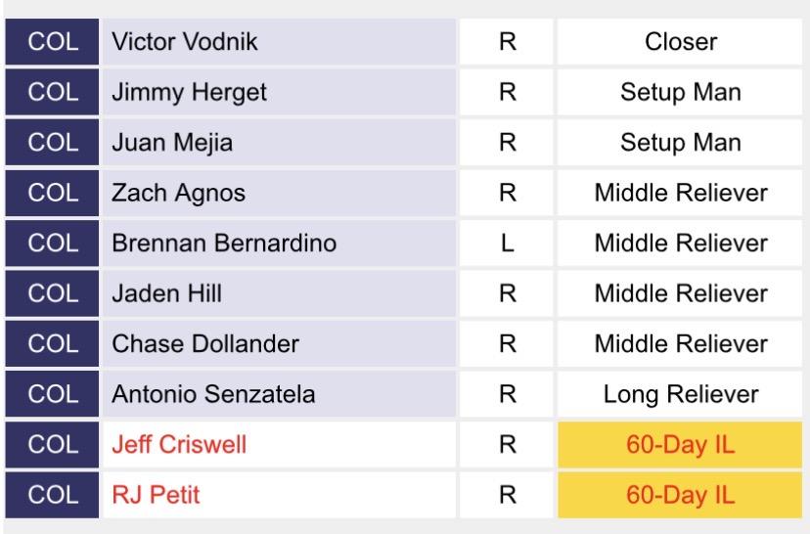Select the Closer role cell
The width and height of the screenshot is (810, 534).
[x=680, y=43]
